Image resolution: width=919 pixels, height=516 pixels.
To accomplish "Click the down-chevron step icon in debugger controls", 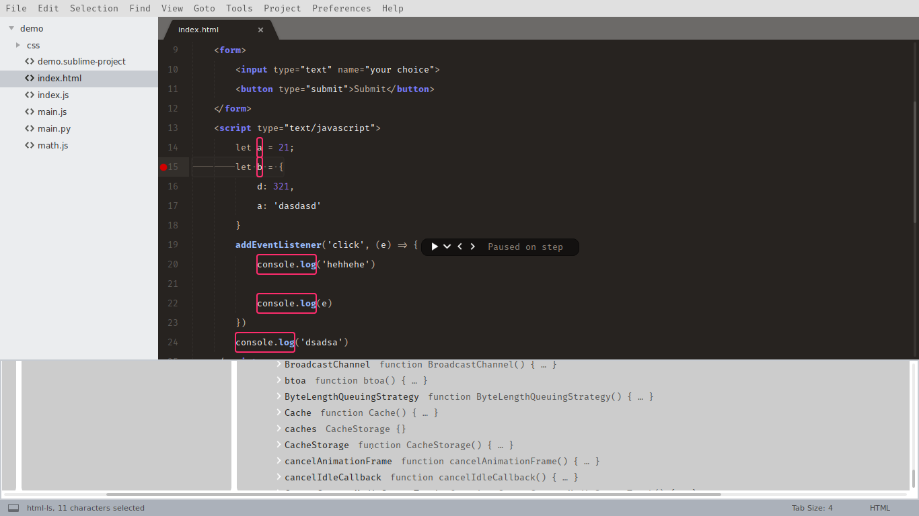I will [x=447, y=247].
